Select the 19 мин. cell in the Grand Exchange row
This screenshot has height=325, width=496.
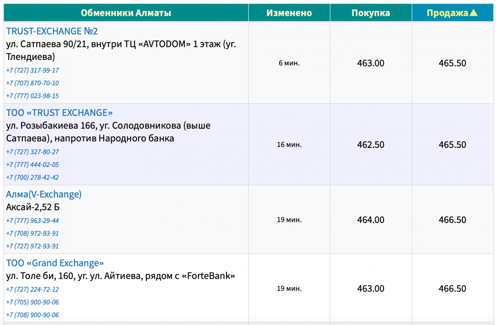(x=289, y=289)
